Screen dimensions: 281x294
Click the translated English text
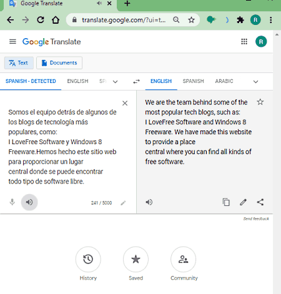(x=199, y=132)
